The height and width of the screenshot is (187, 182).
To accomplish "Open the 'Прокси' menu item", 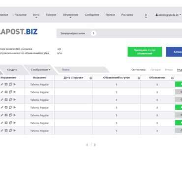I will (x=110, y=15).
